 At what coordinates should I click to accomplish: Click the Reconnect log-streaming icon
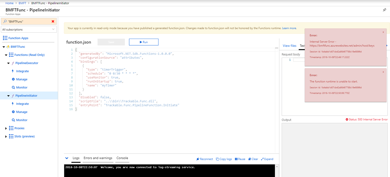[x=198, y=159]
